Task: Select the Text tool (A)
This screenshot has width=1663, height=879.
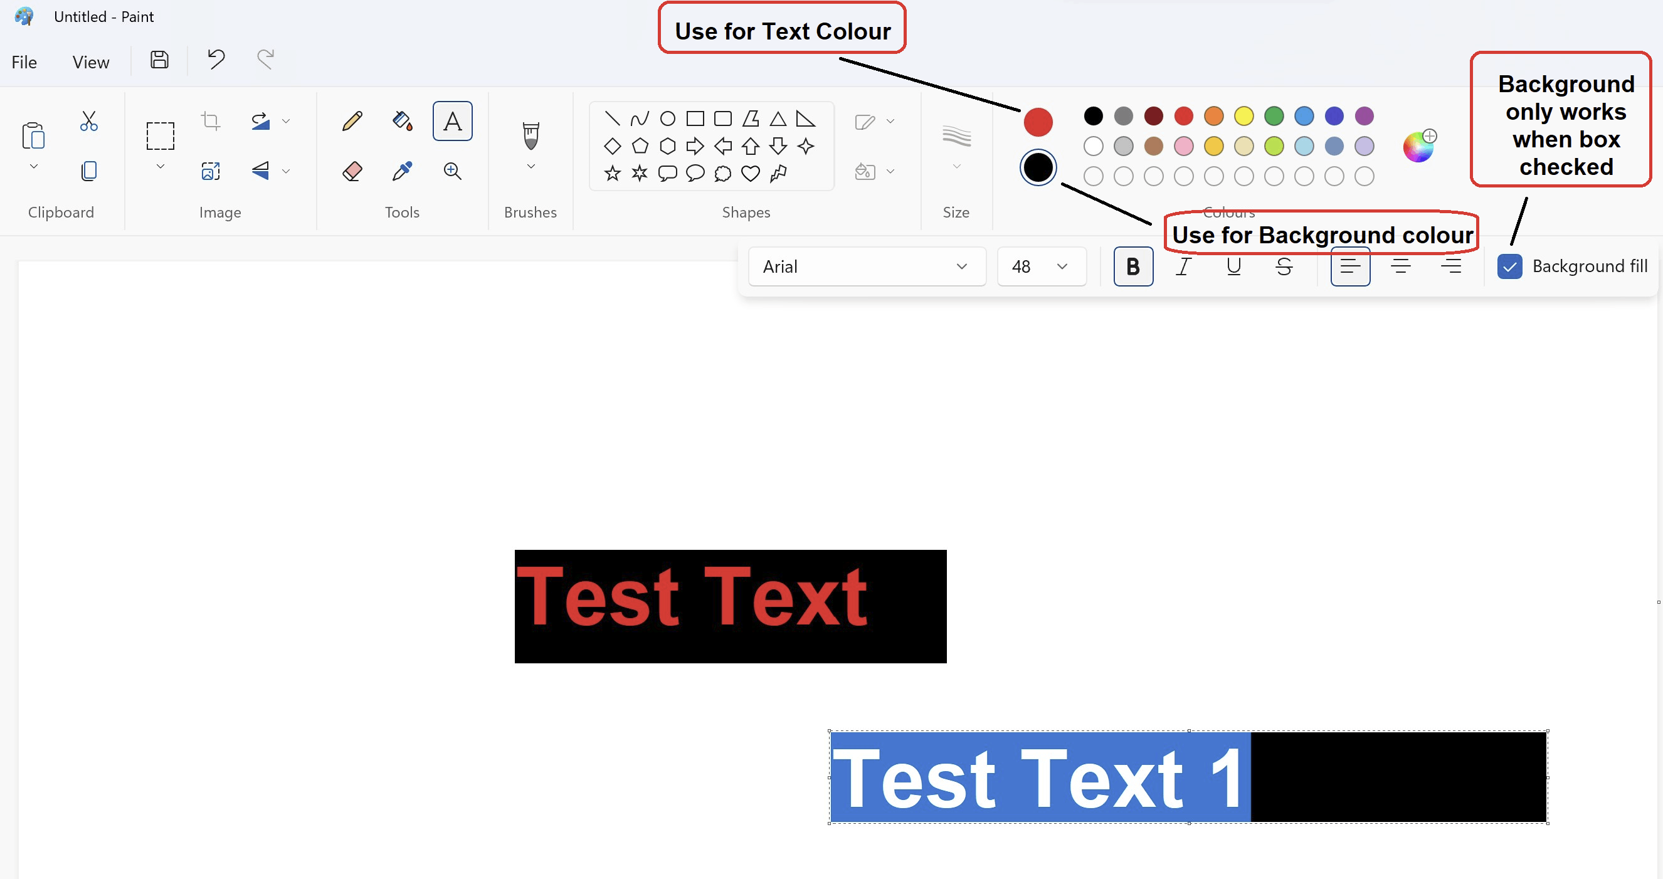Action: pyautogui.click(x=452, y=121)
